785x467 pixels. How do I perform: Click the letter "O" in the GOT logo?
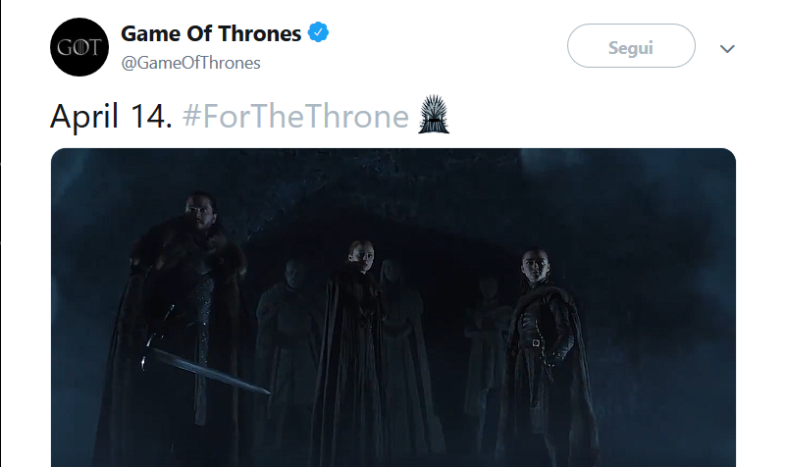pyautogui.click(x=79, y=47)
